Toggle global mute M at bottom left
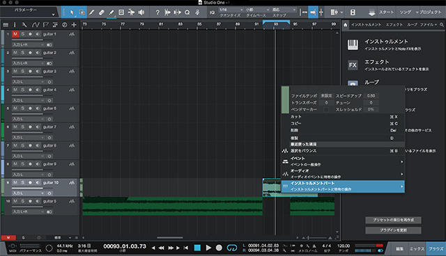Image resolution: width=446 pixels, height=256 pixels. (8, 237)
